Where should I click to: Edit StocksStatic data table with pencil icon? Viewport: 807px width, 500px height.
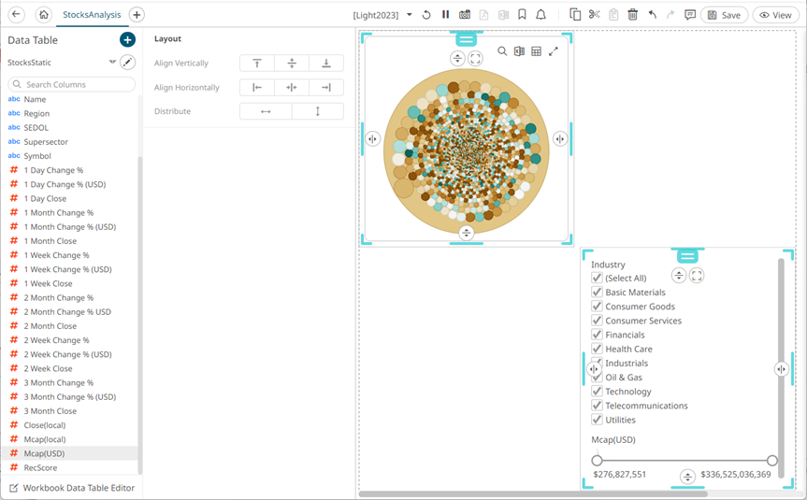click(x=128, y=63)
